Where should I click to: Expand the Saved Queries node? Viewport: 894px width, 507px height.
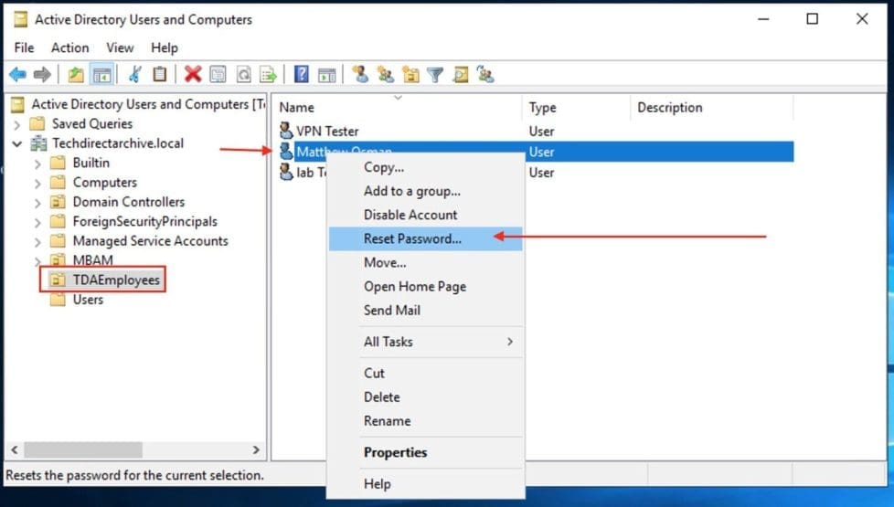point(17,124)
